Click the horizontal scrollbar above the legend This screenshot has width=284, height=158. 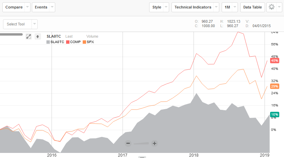point(11,34)
